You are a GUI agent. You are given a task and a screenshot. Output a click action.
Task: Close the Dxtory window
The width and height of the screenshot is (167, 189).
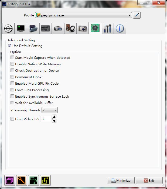159,3
